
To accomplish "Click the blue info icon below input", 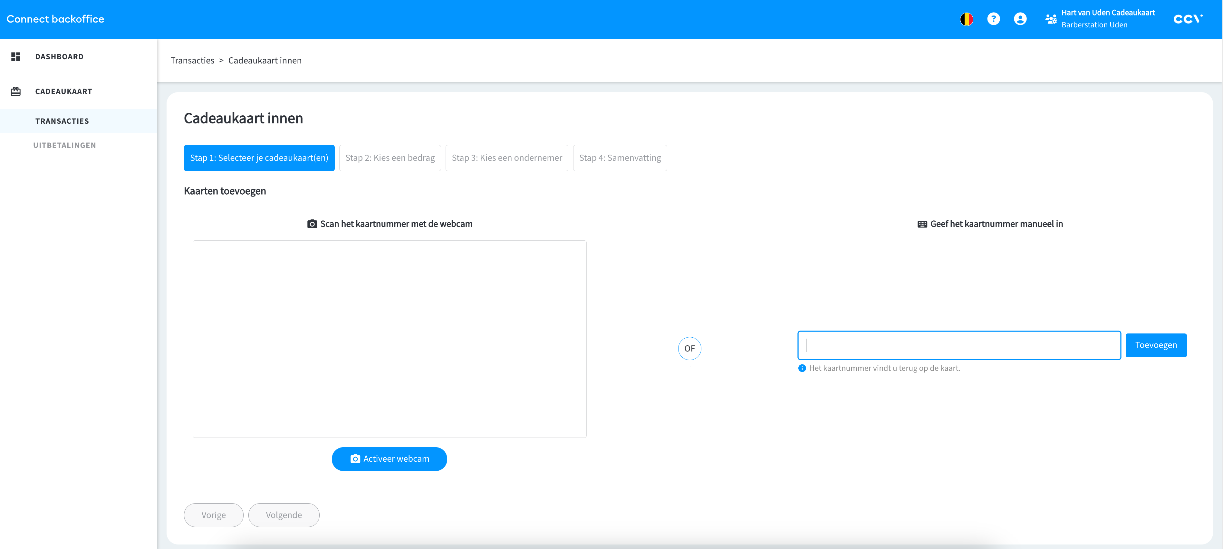I will 802,368.
